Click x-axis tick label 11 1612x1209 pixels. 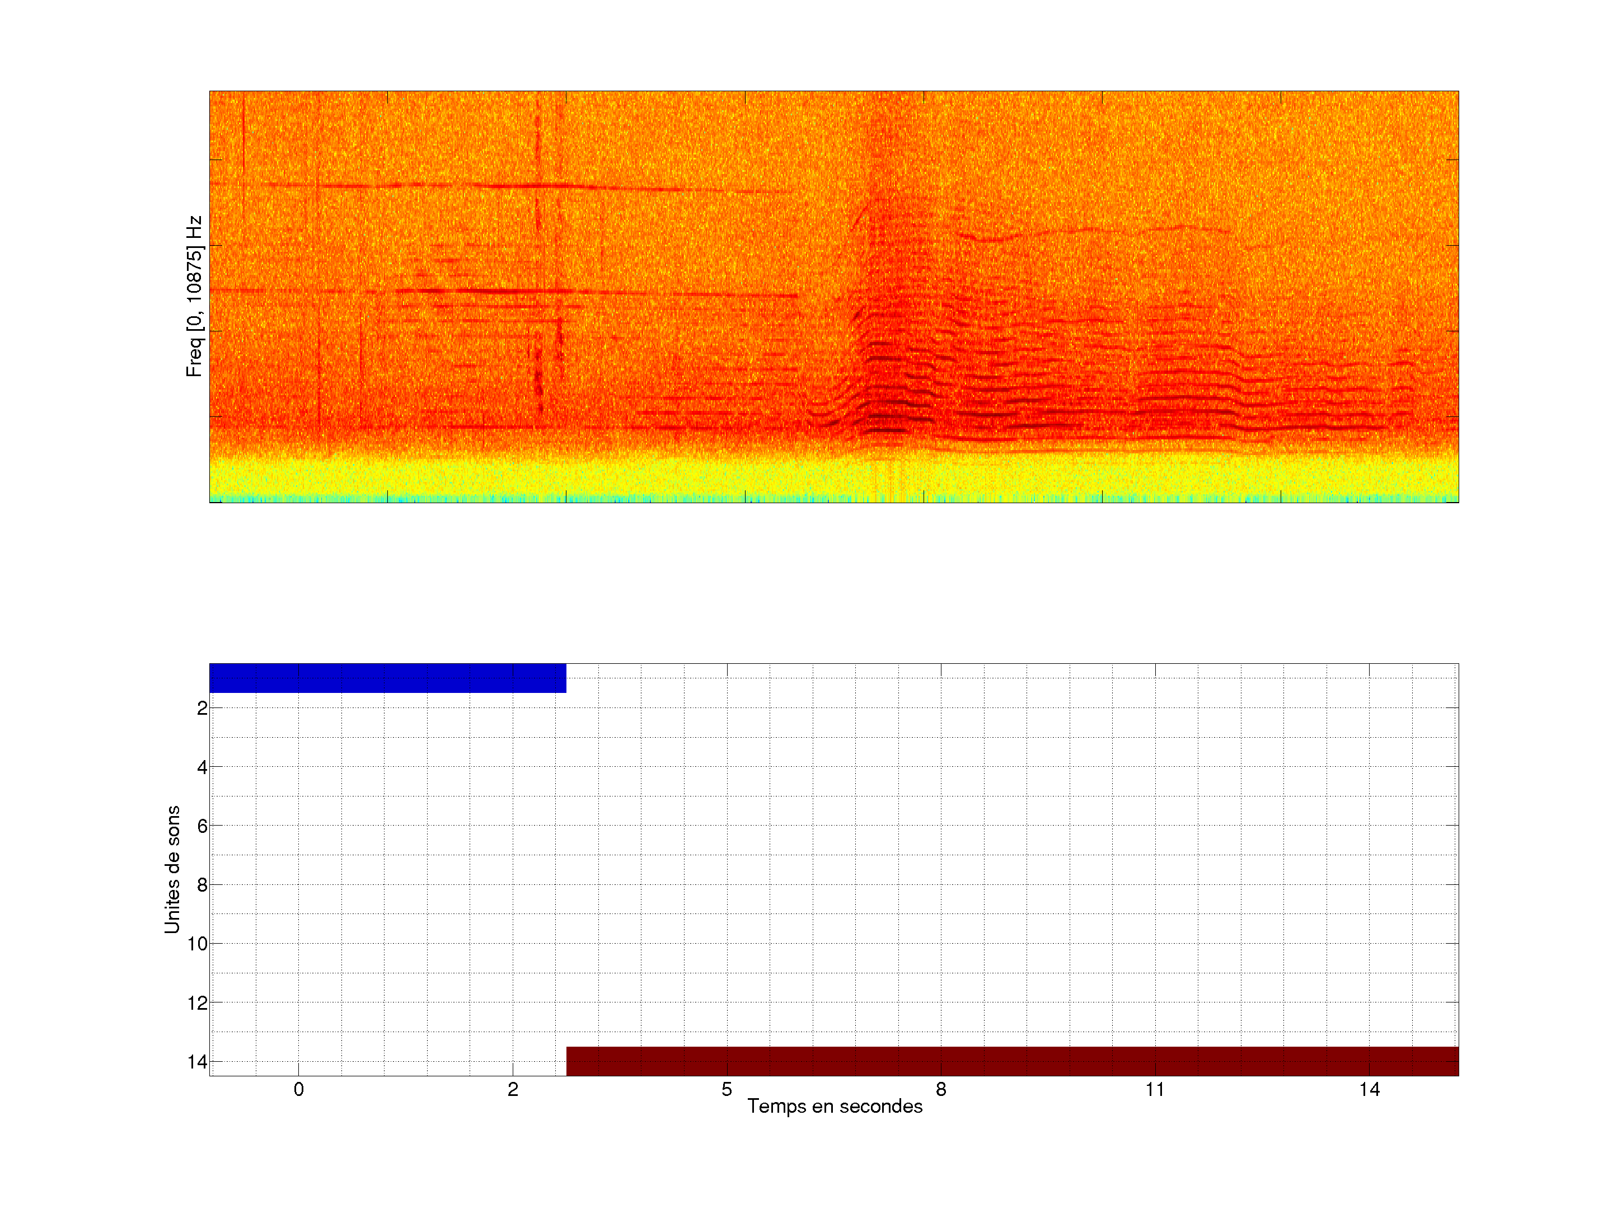[x=1154, y=1089]
